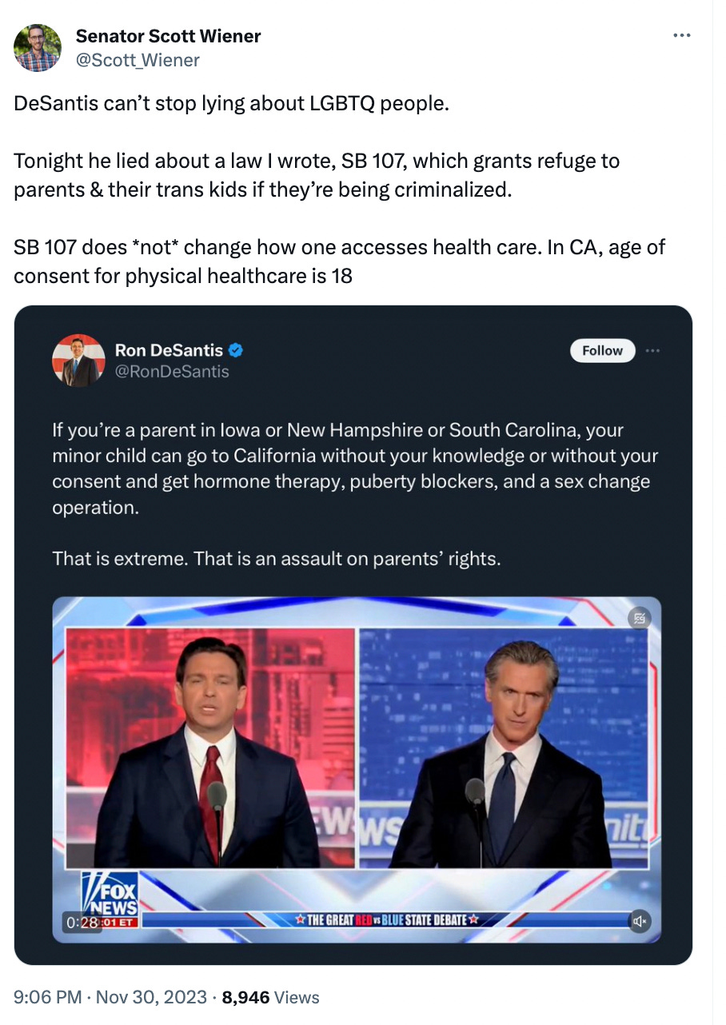Screen dimensions: 726x1025
Task: Click the 0:28 video time indicator
Action: (81, 922)
